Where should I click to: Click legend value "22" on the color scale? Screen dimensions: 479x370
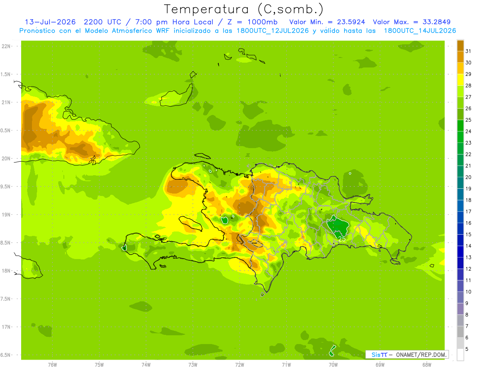[469, 154]
